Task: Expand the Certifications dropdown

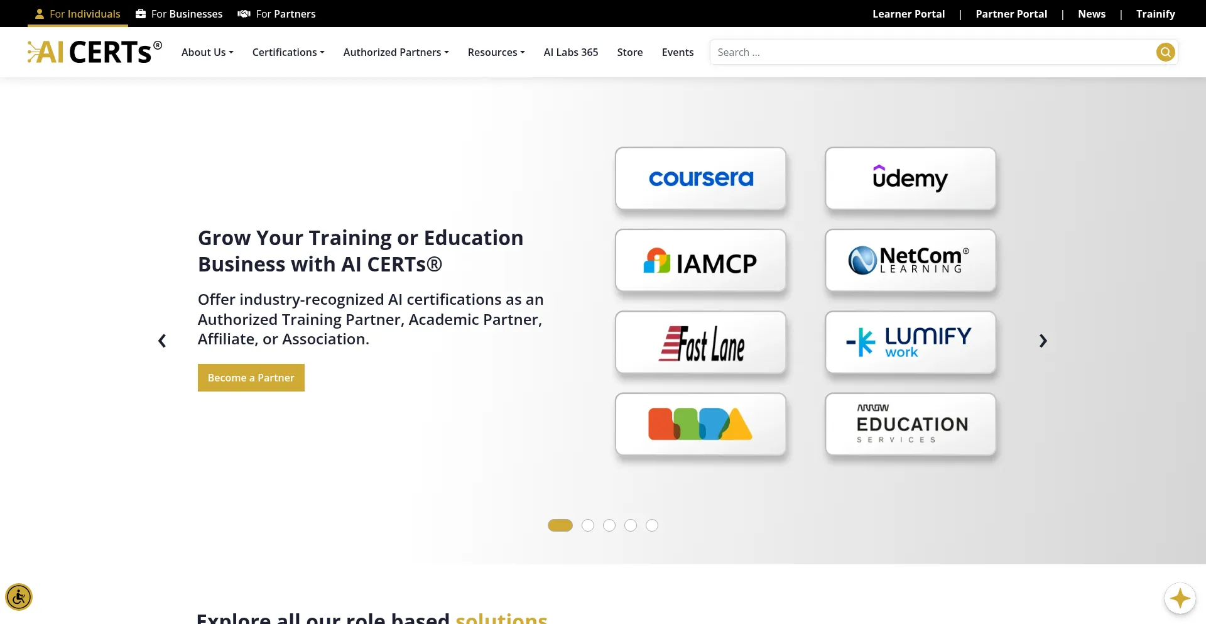Action: (x=288, y=52)
